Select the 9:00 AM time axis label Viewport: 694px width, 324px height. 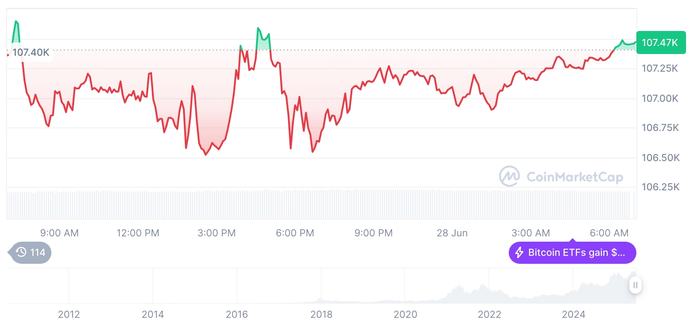59,233
